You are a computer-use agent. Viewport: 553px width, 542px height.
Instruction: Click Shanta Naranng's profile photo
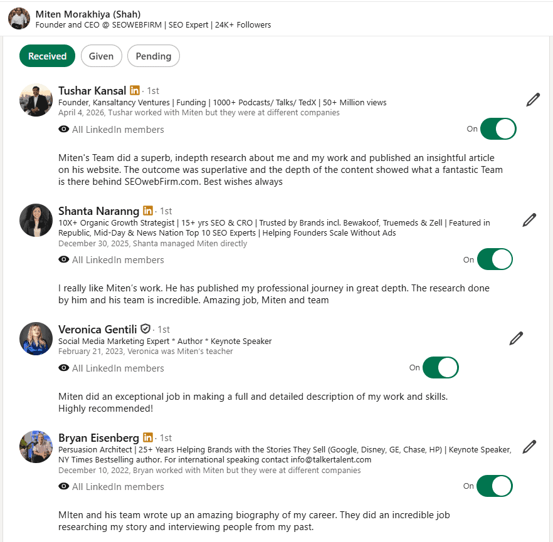tap(36, 220)
